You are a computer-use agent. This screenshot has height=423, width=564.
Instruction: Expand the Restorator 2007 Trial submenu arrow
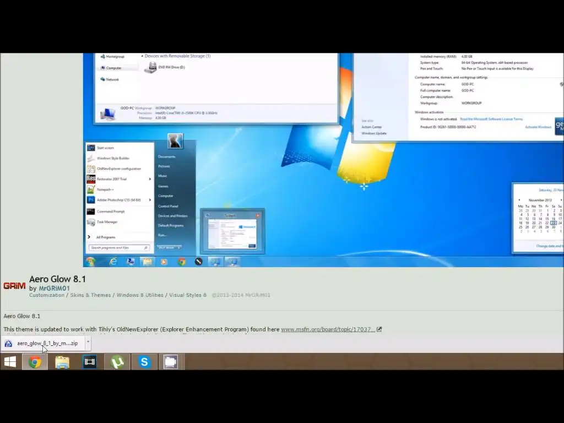pos(150,179)
